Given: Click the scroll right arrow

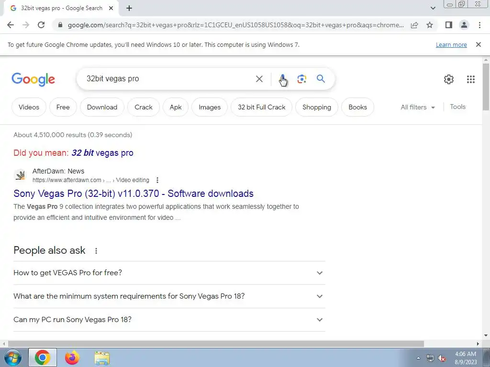Looking at the screenshot, I should [x=478, y=344].
